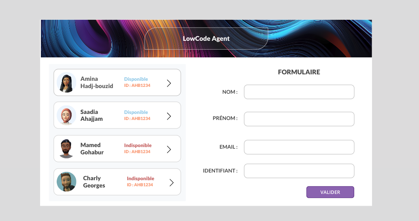Viewport: 419px width, 221px height.
Task: Click Charly's ID : AHB1234 text
Action: click(x=140, y=185)
